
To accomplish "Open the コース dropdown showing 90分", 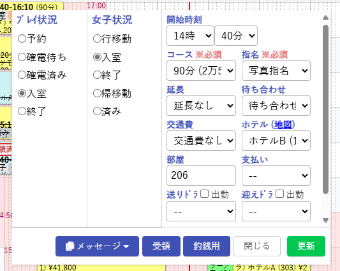I will pos(201,71).
